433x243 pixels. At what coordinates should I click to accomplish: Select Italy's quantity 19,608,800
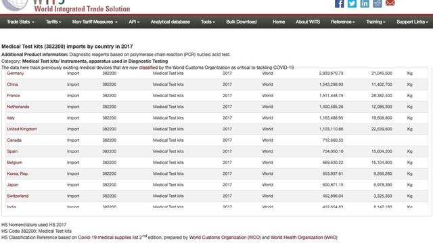tap(382, 118)
